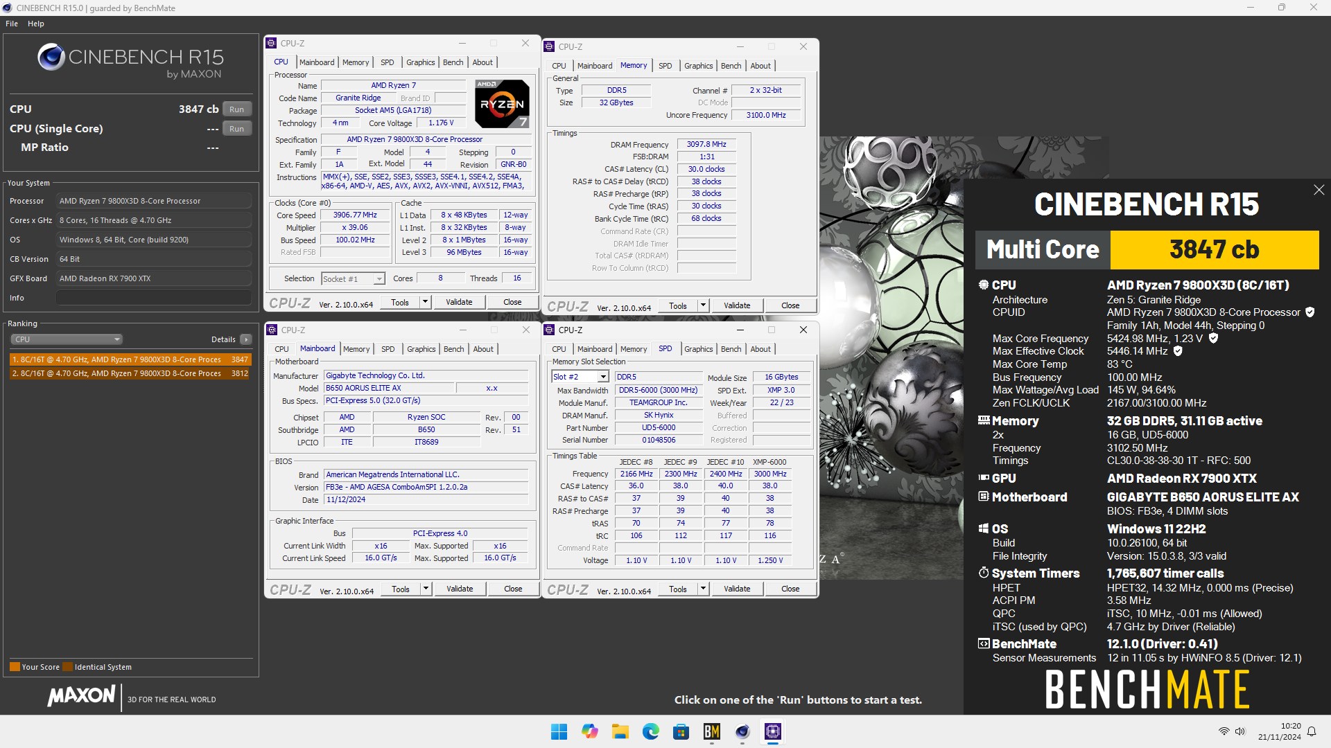Switch to Cinebench app in taskbar

pos(742,731)
